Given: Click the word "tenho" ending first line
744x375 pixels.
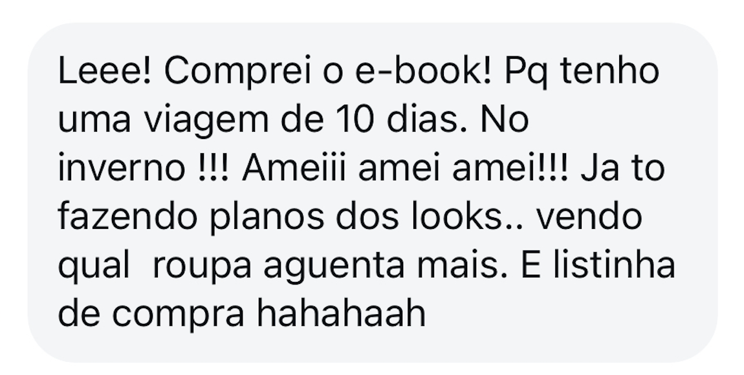Looking at the screenshot, I should 610,70.
